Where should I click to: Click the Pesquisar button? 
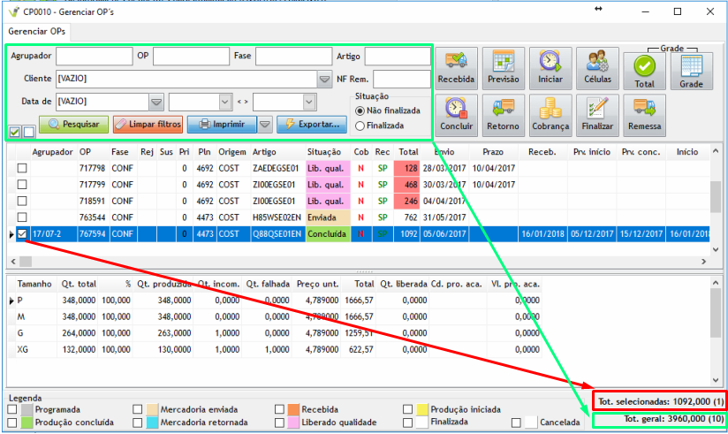73,125
